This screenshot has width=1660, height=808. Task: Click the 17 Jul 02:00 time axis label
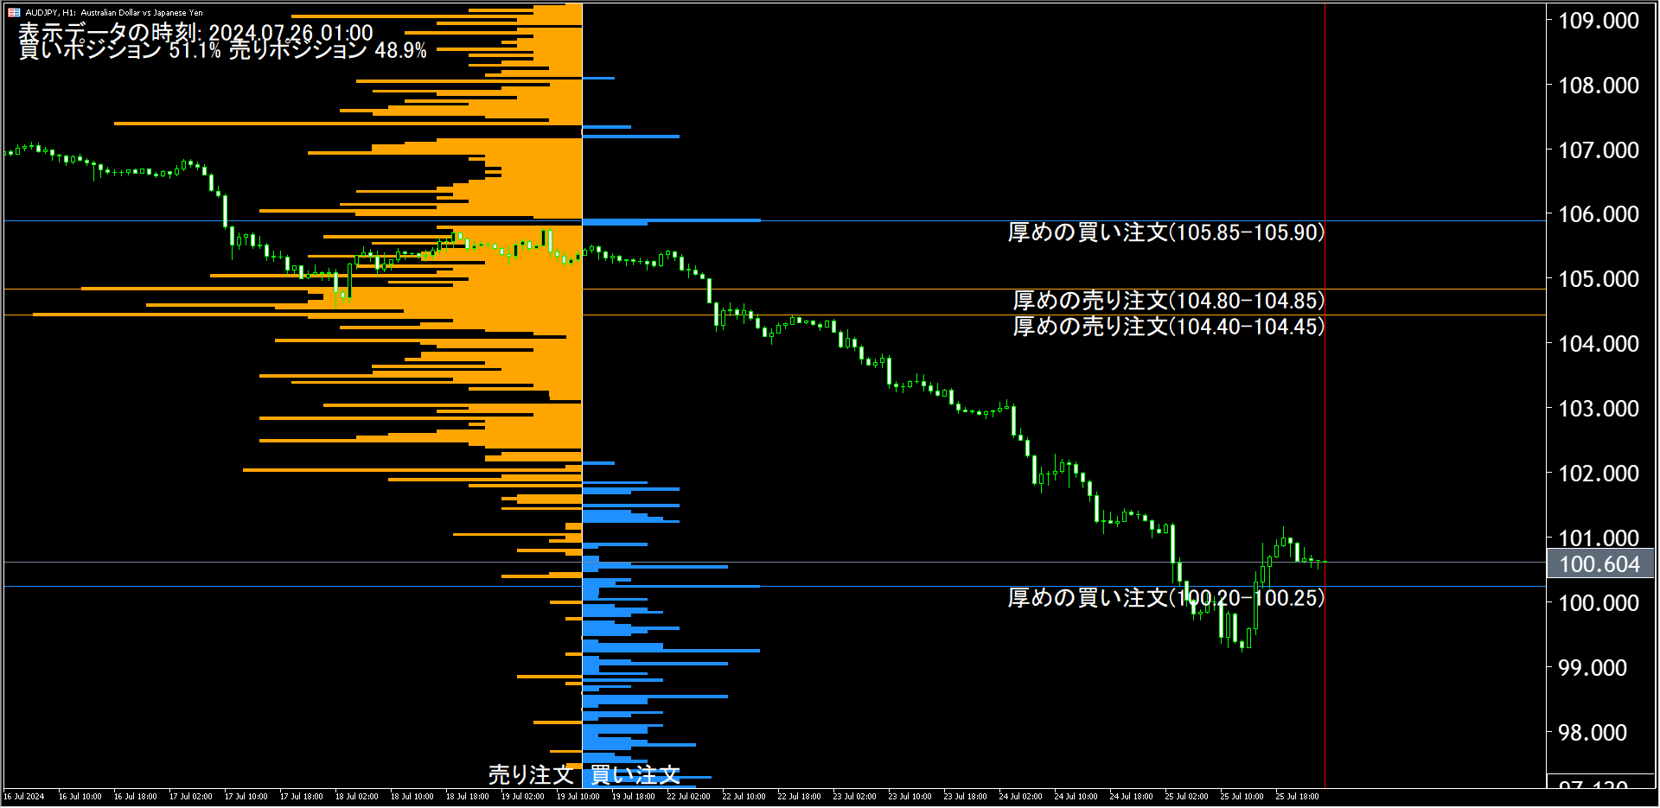coord(191,797)
